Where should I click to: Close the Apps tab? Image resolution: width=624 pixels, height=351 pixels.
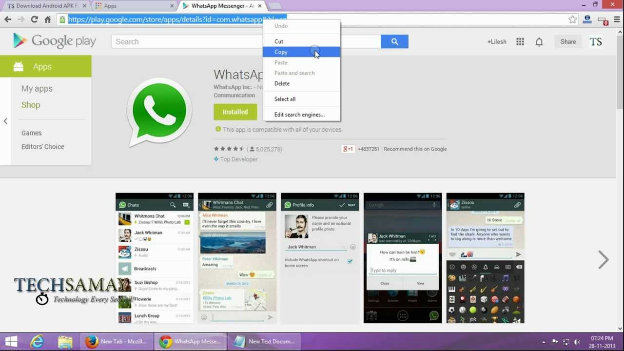pyautogui.click(x=172, y=6)
